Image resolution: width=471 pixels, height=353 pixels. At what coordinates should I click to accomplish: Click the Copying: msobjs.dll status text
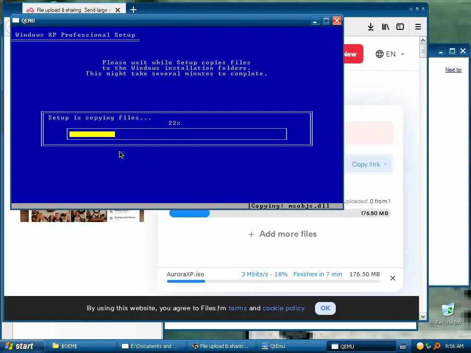290,206
